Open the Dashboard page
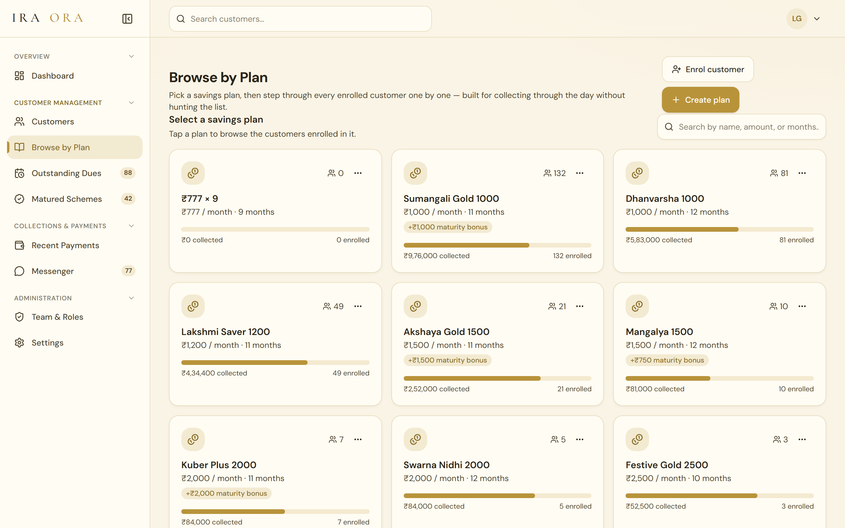 coord(75,76)
